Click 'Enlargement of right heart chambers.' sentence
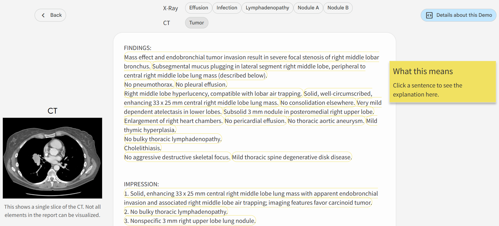This screenshot has width=499, height=226. [x=173, y=121]
